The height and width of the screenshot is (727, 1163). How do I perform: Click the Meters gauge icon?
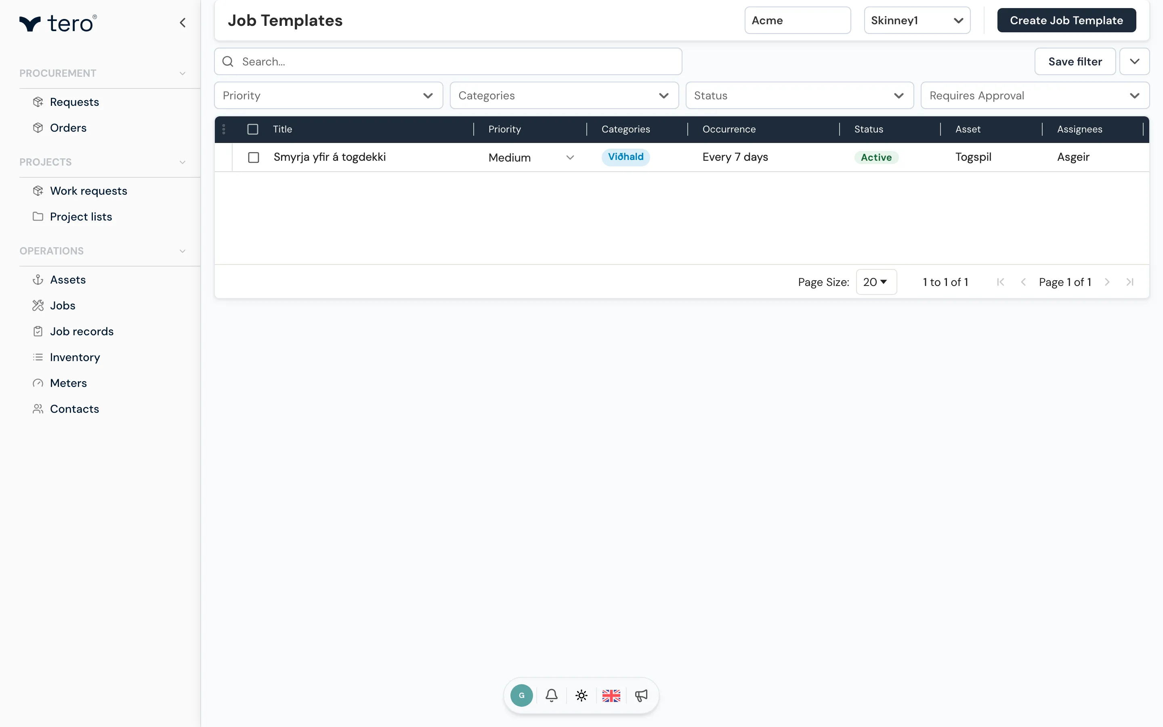pos(38,383)
